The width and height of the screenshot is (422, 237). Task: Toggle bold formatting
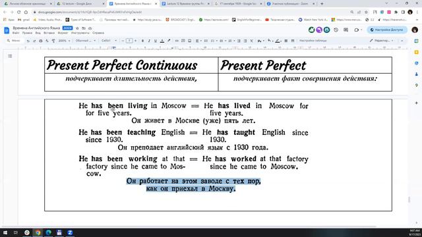pyautogui.click(x=142, y=41)
